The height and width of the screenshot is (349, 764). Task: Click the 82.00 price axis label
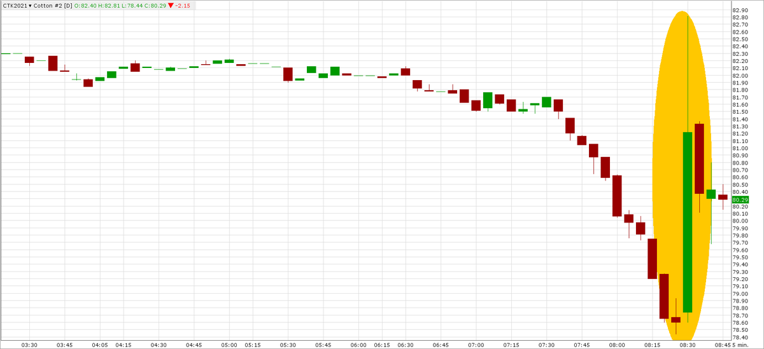(x=740, y=76)
